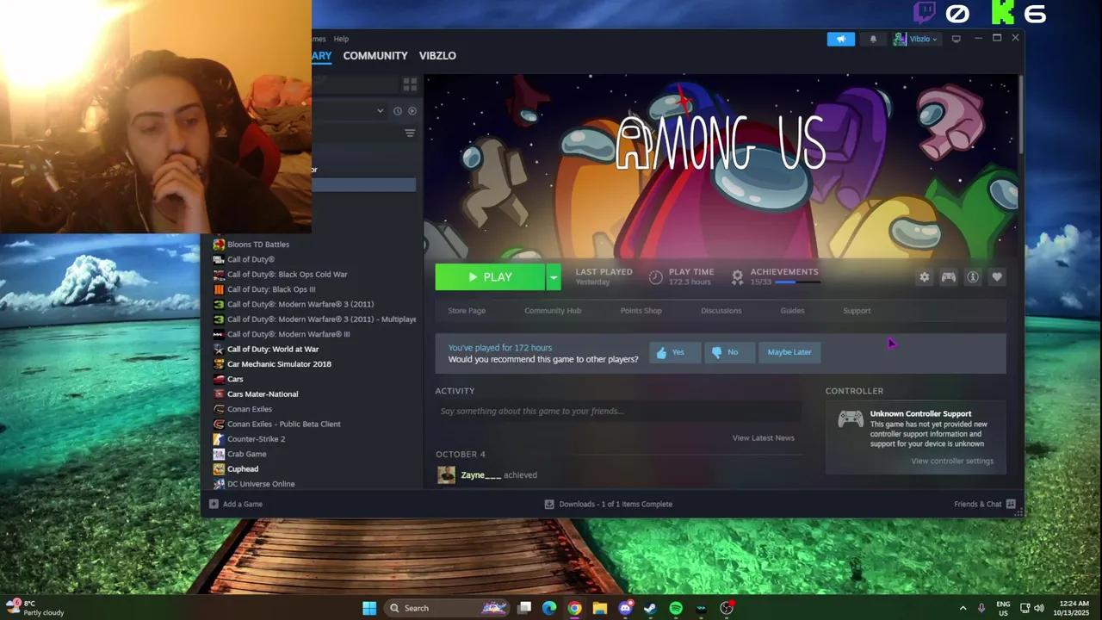Select Call of Duty: Black Ops III

click(x=271, y=289)
